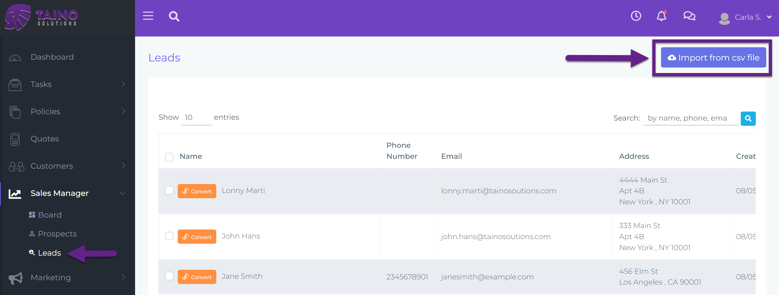Convert the Jane Smith lead

(x=197, y=277)
